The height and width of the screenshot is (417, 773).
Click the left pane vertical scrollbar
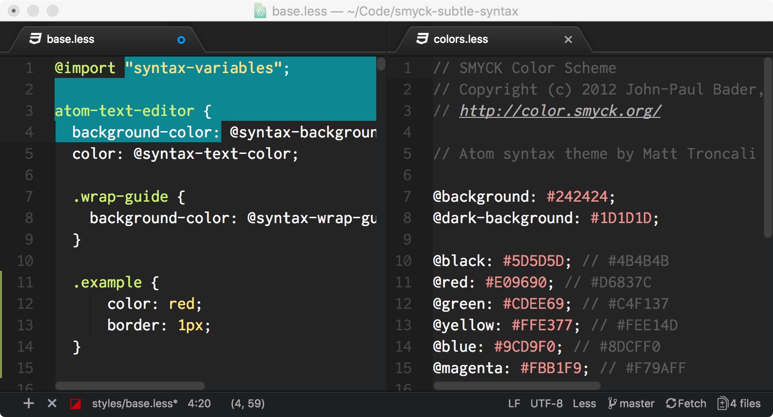(381, 64)
